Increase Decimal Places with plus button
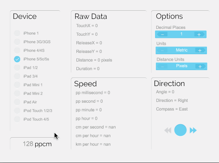The height and width of the screenshot is (163, 219). (x=199, y=34)
